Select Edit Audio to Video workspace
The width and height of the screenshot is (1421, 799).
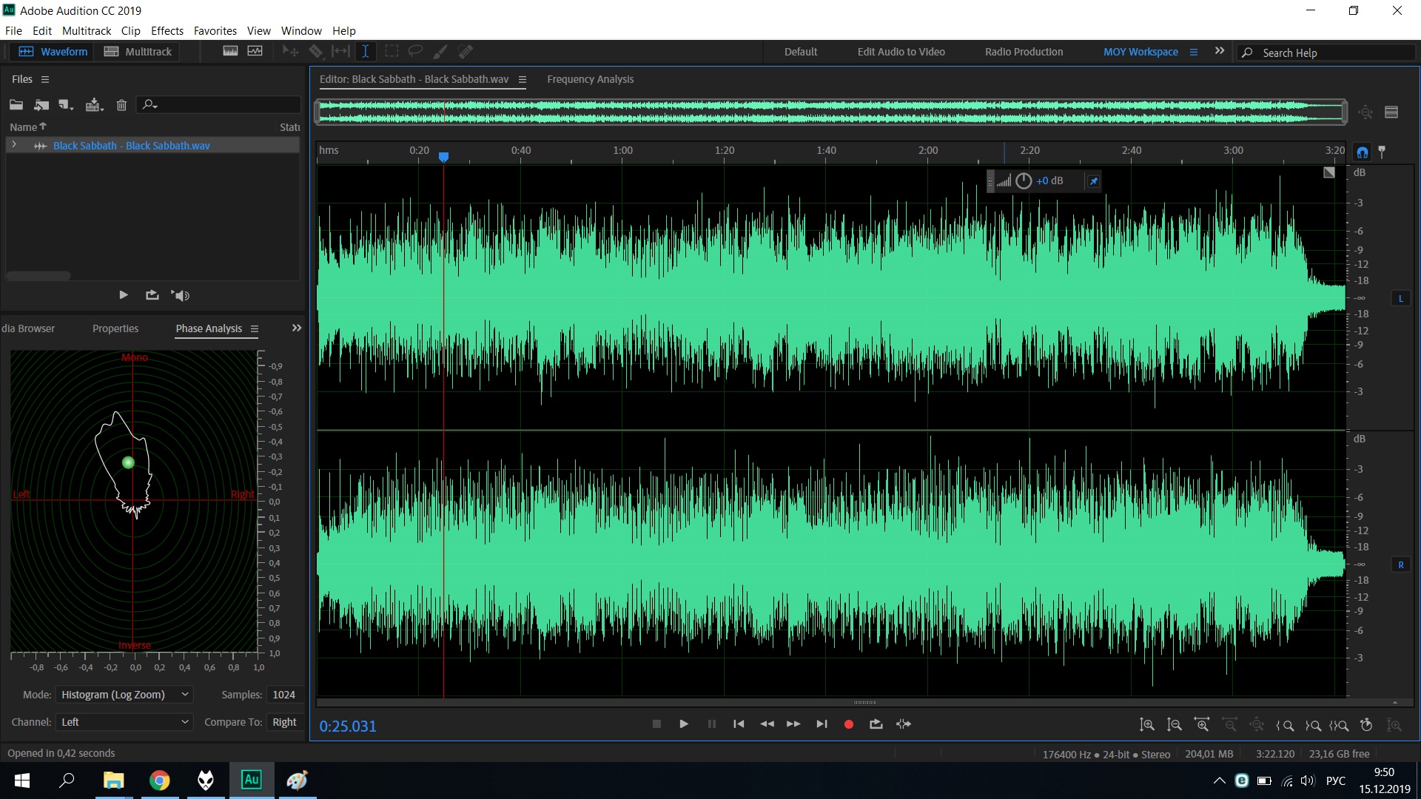(x=901, y=52)
